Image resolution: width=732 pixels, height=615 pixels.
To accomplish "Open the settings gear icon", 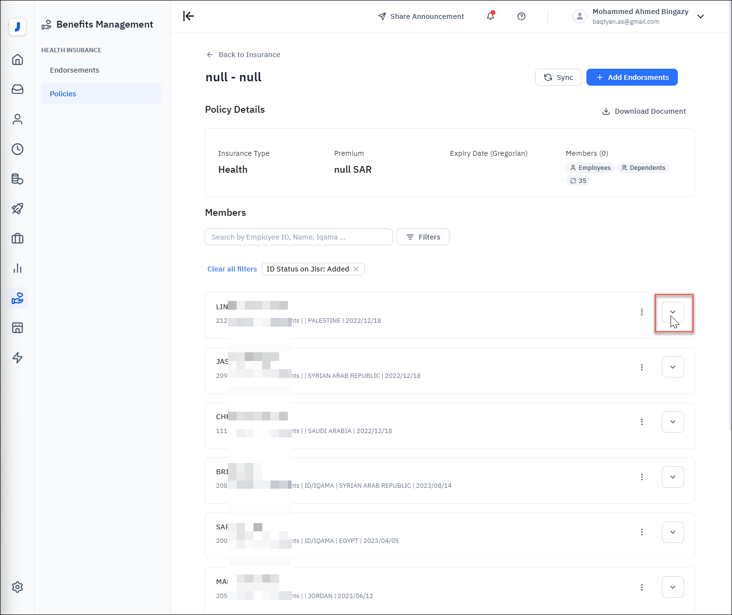I will pyautogui.click(x=17, y=587).
